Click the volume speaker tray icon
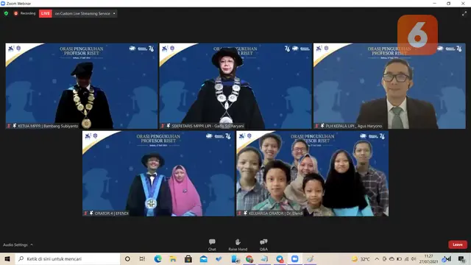This screenshot has width=471, height=265. [x=414, y=258]
